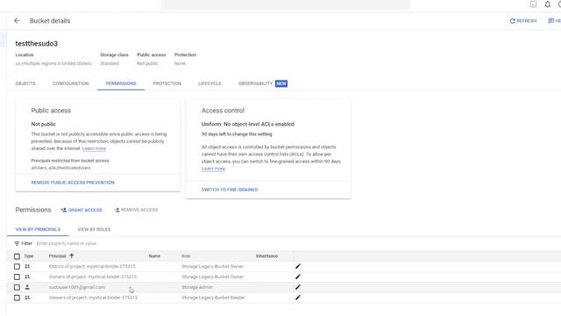Click the group icon in Owners row
Viewport: 561px width, 316px height.
[x=27, y=276]
